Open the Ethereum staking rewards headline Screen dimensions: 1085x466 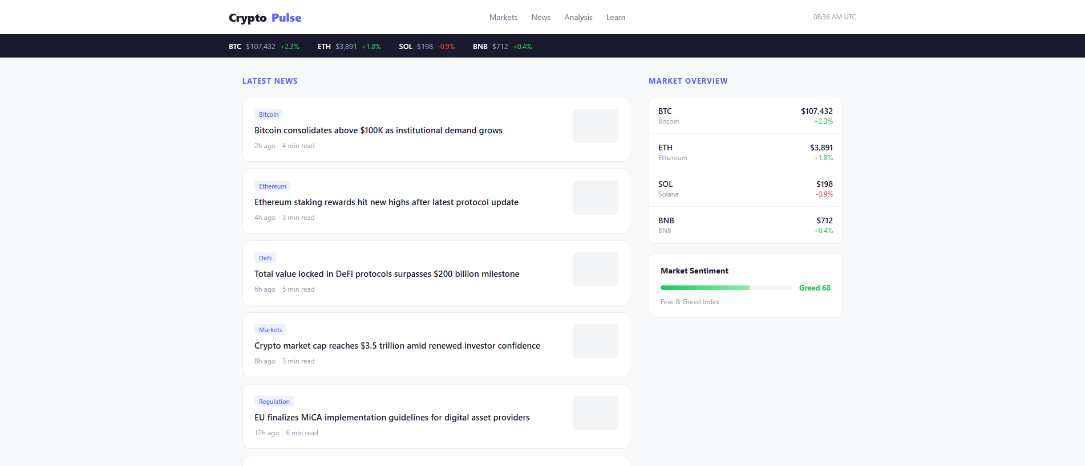pos(386,202)
